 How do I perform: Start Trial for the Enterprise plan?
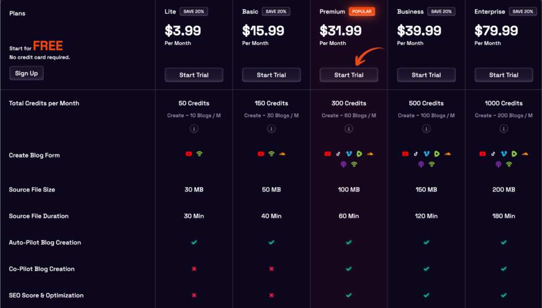[504, 75]
